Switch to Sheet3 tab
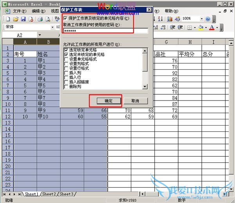This screenshot has width=235, height=203. pos(67,194)
